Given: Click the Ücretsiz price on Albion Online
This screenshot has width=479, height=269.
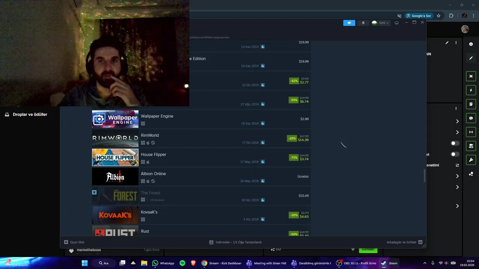Looking at the screenshot, I should click(303, 176).
